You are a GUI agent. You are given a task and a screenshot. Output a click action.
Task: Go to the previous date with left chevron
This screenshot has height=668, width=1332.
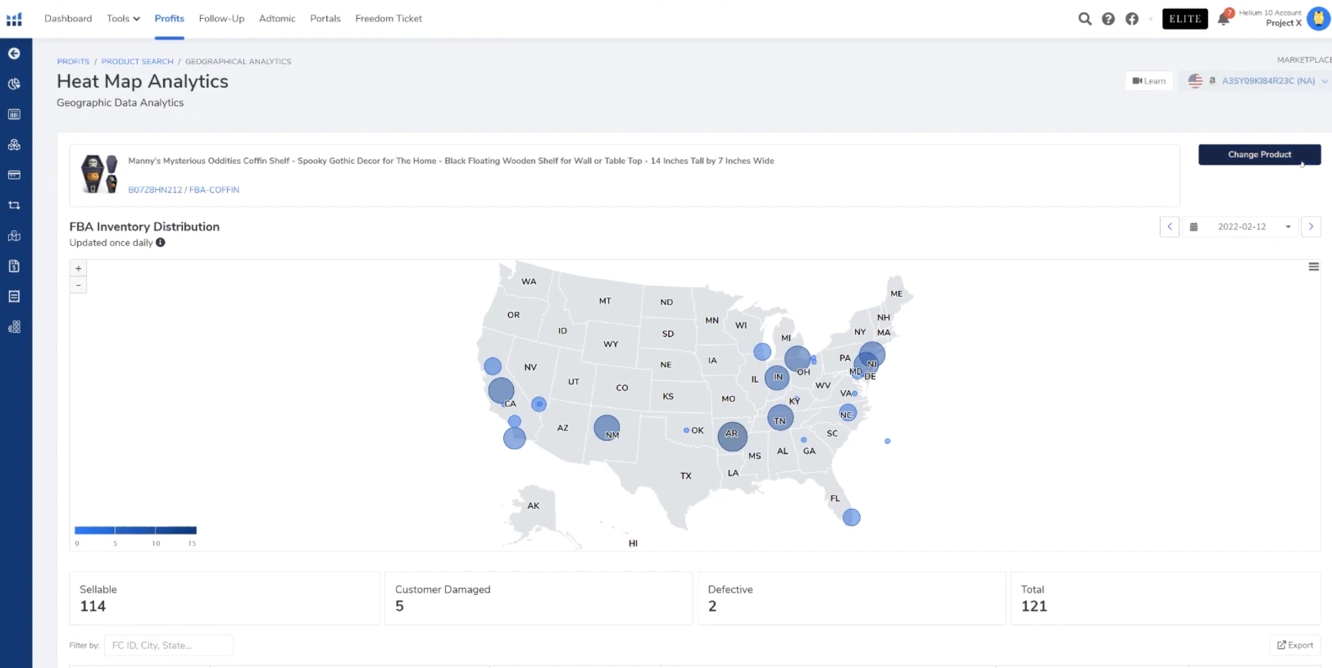click(1170, 227)
